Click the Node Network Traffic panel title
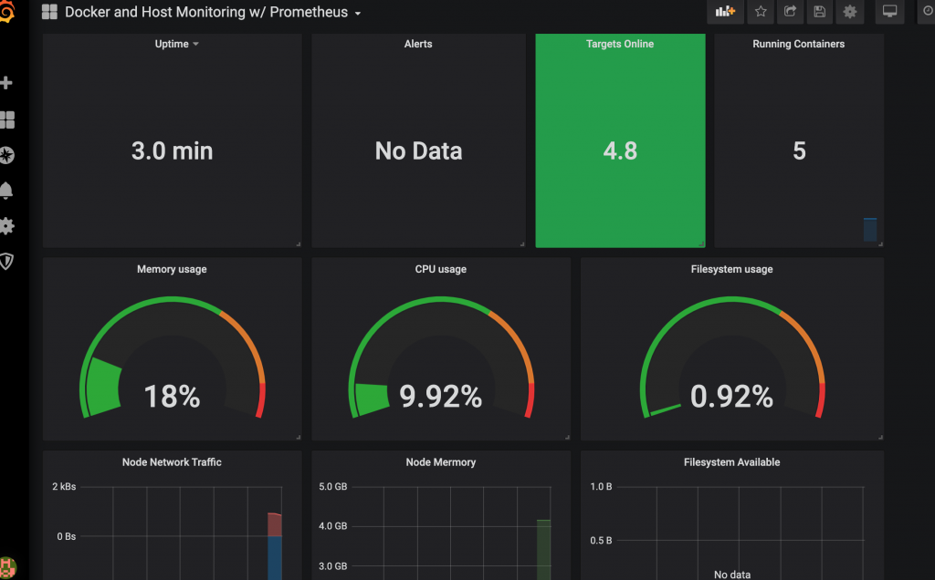Screen dimensions: 935x580 point(172,462)
